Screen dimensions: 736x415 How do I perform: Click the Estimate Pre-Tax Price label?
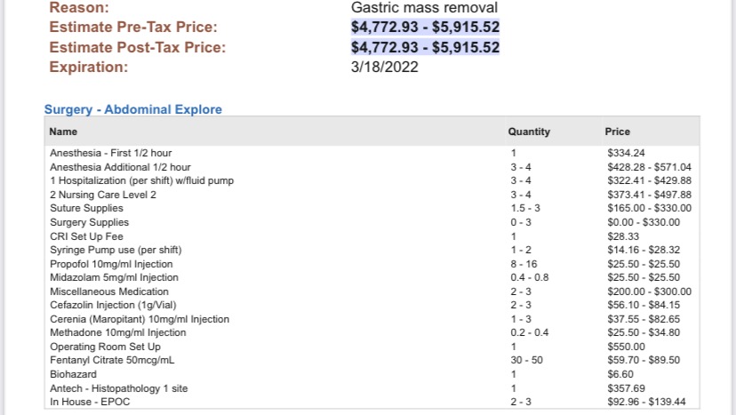pos(133,27)
